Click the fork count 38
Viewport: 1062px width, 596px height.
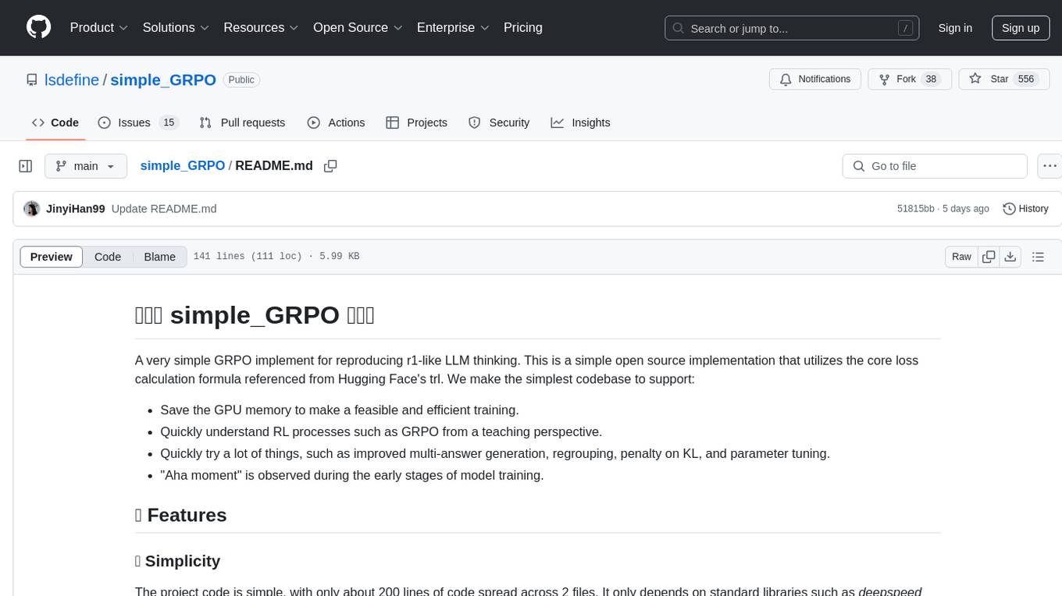tap(931, 80)
